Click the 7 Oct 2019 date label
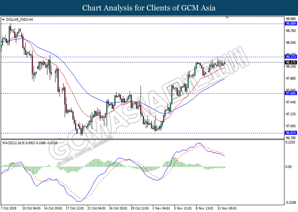This screenshot has height=212, width=298. tap(9, 208)
